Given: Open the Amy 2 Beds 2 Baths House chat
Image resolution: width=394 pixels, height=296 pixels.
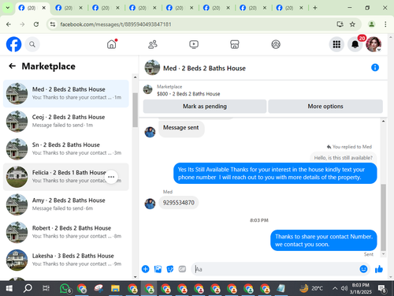Looking at the screenshot, I should [66, 204].
